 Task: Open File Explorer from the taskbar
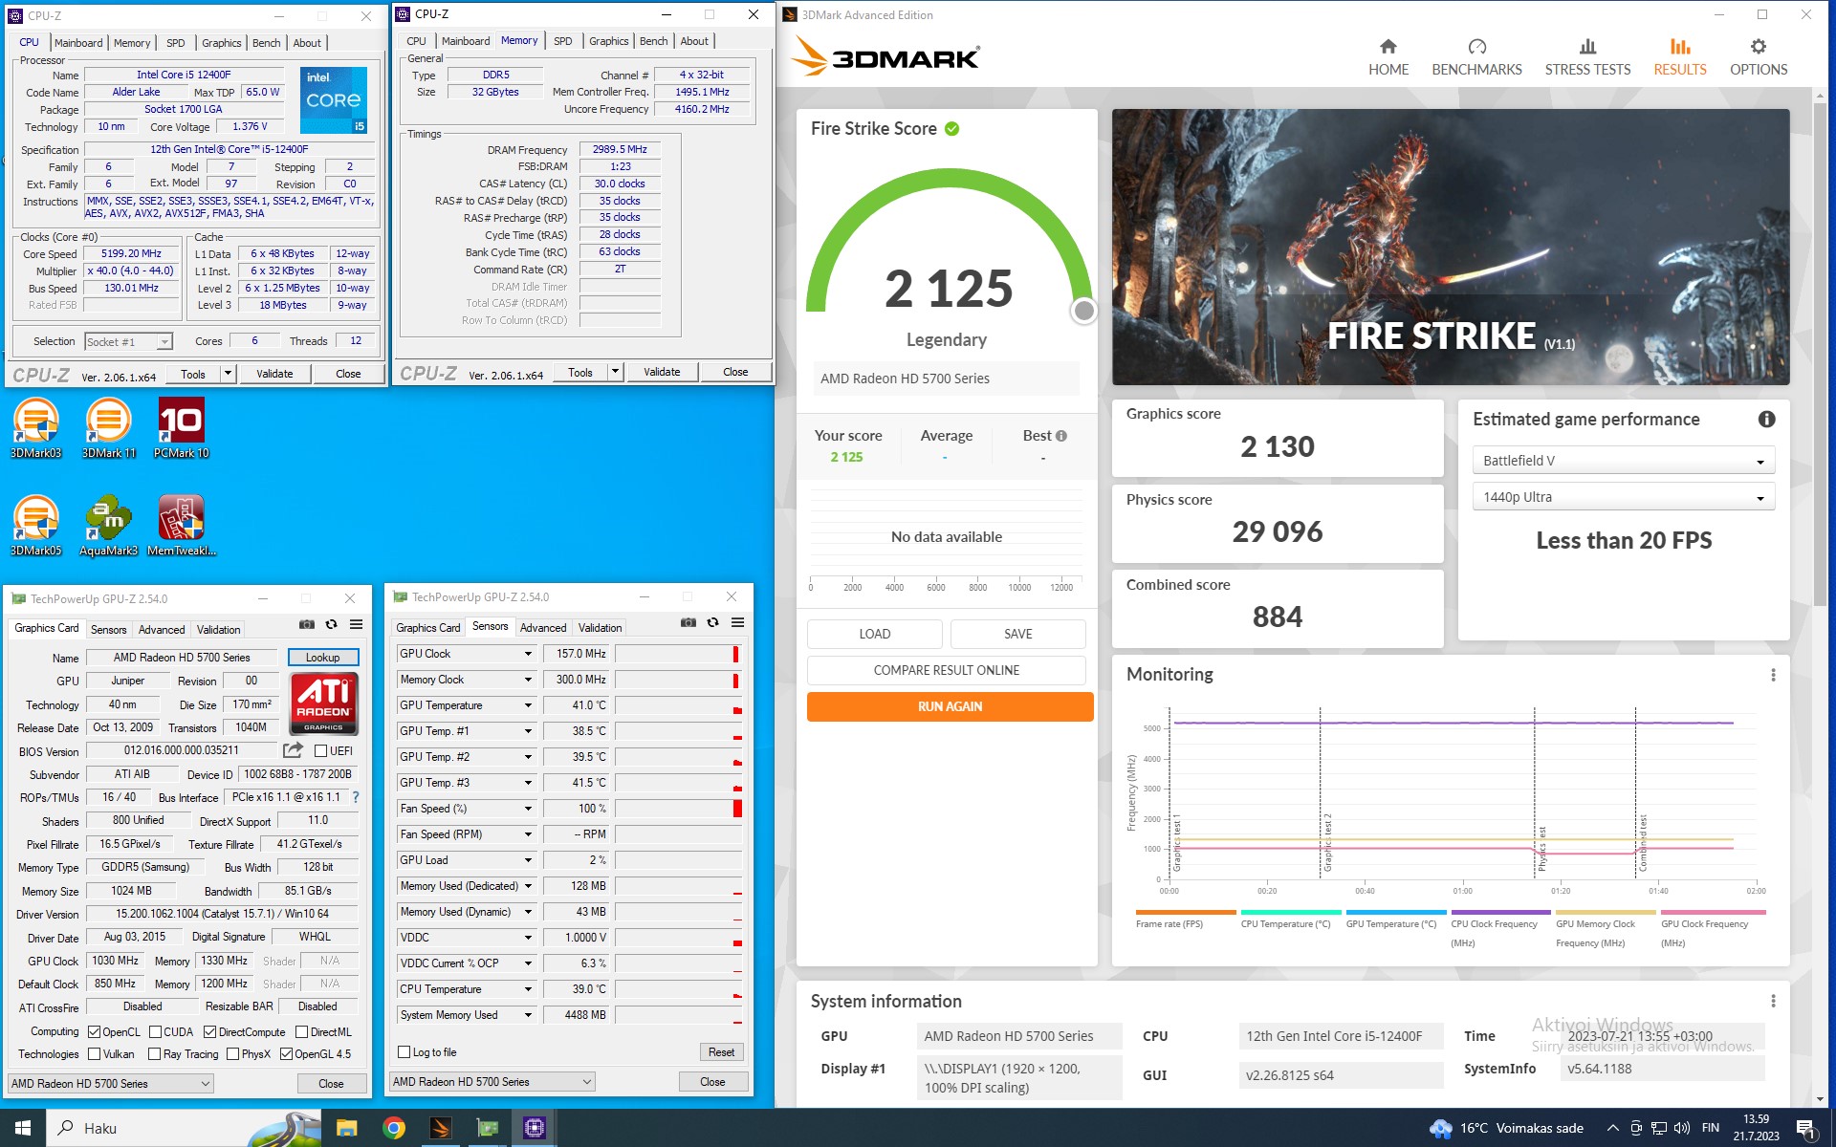pos(346,1128)
